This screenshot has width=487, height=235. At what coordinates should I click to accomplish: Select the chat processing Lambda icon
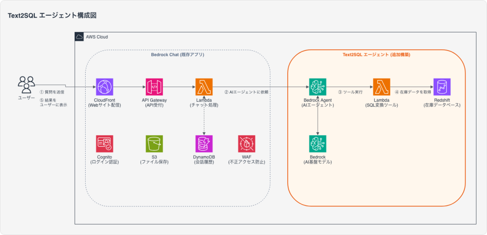(x=204, y=87)
